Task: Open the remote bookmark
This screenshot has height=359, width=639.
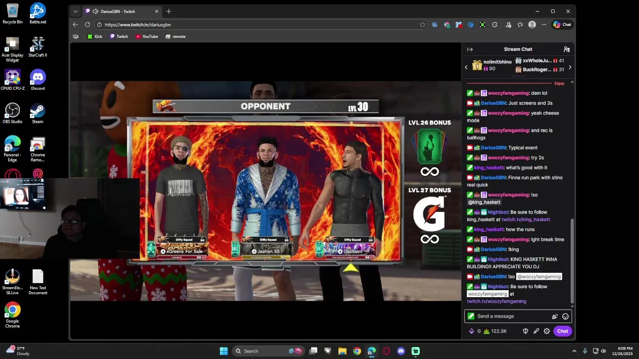Action: pos(176,36)
